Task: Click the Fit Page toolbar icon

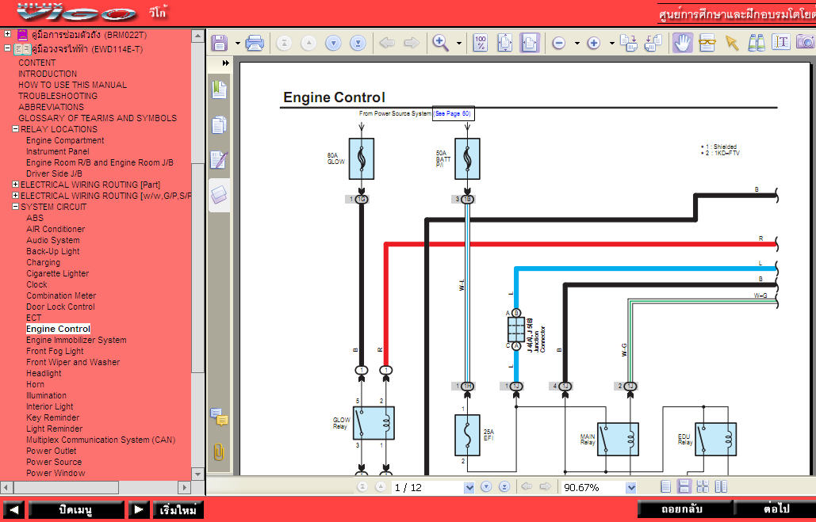Action: (x=505, y=43)
